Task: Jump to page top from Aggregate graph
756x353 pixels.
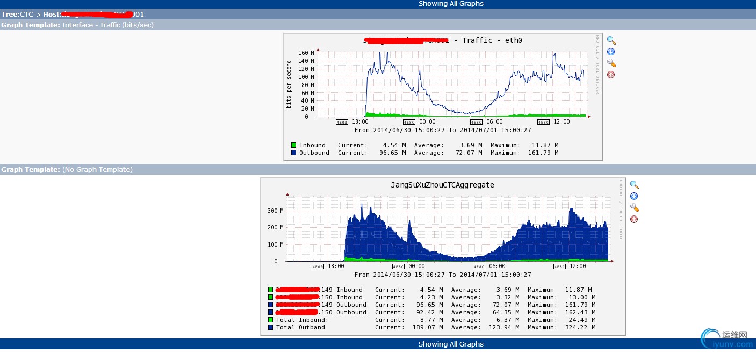Action: 634,219
